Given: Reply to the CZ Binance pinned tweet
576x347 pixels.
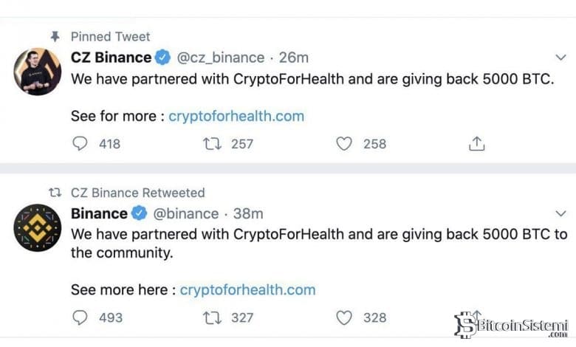Looking at the screenshot, I should pyautogui.click(x=80, y=143).
